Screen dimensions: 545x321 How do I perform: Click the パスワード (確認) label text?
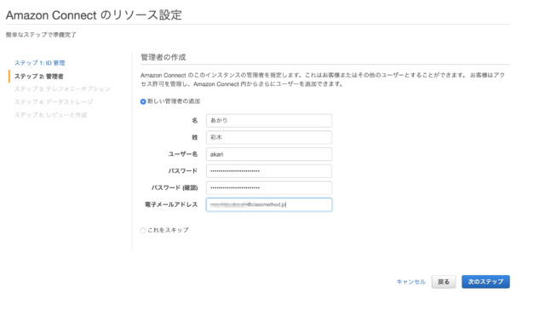pyautogui.click(x=175, y=188)
